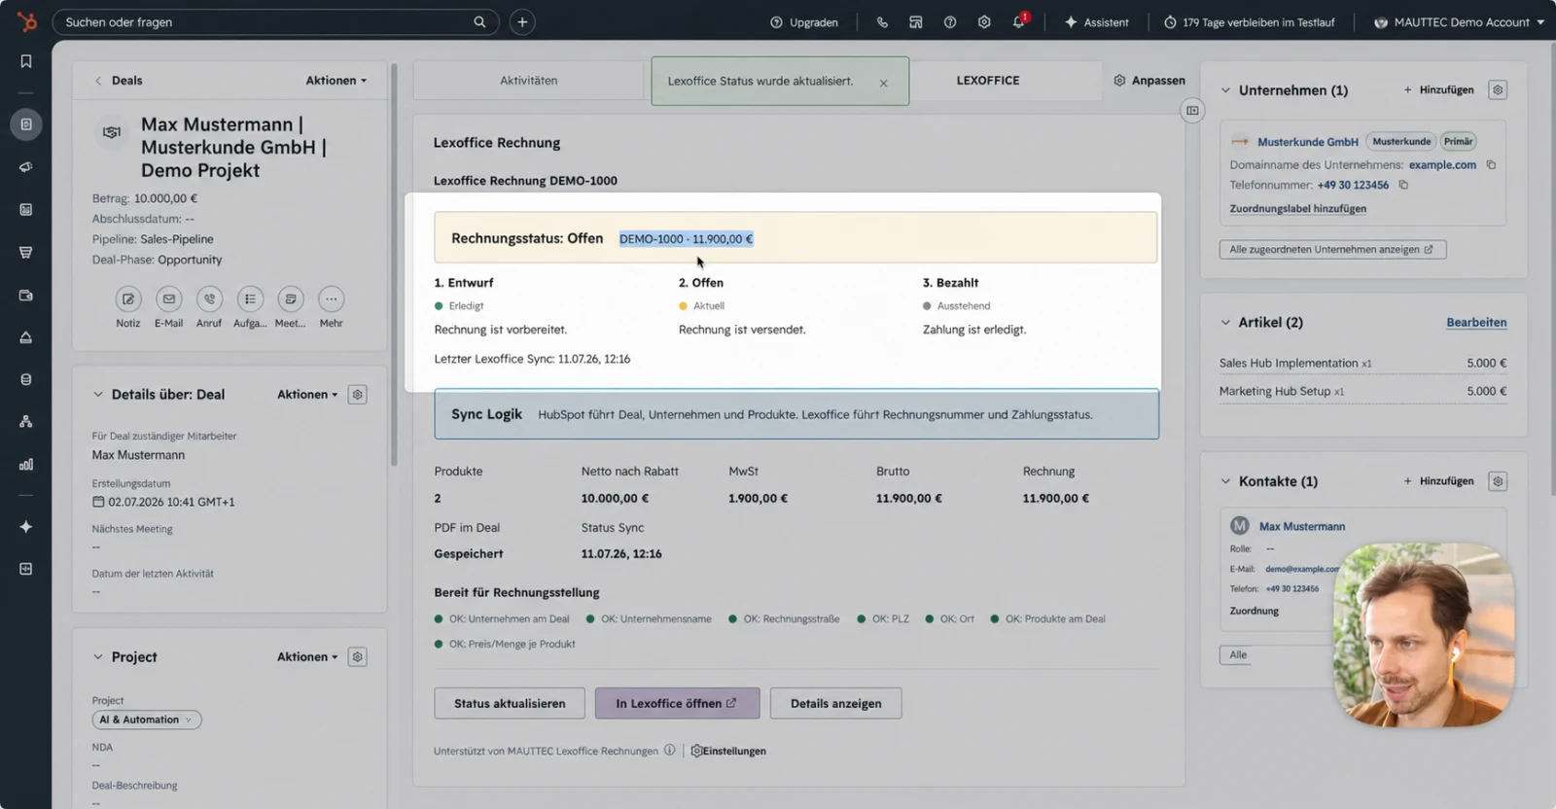Click the search magnifier icon
The width and height of the screenshot is (1556, 809).
pos(479,21)
